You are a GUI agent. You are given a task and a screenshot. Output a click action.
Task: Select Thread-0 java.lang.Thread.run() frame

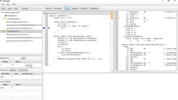pos(19,28)
